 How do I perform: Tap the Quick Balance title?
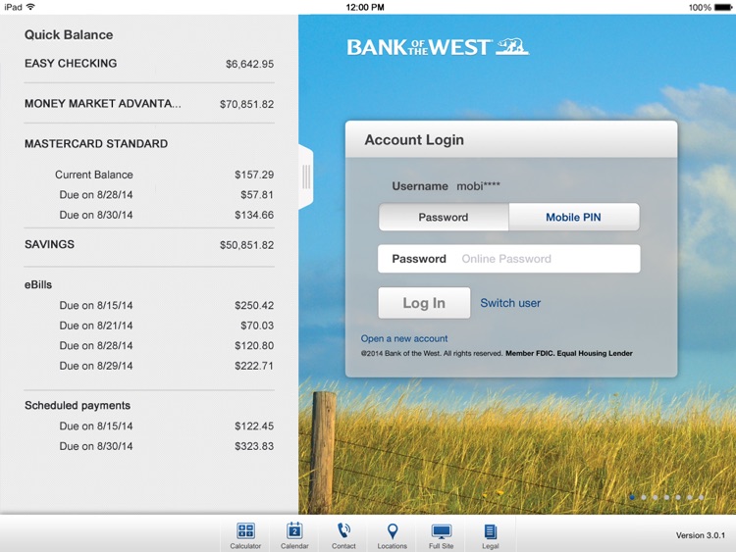(69, 34)
